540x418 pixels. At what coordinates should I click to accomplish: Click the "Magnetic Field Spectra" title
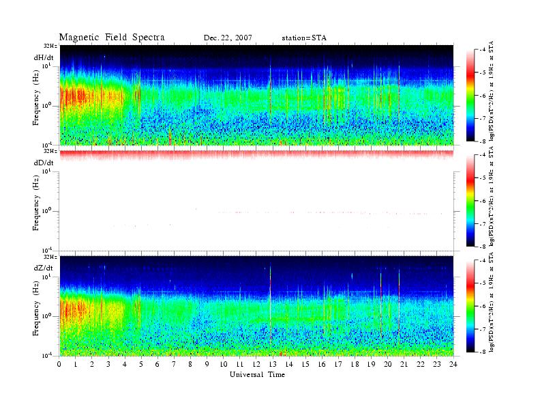point(112,38)
